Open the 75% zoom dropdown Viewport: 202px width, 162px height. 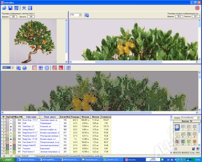(x=80, y=15)
